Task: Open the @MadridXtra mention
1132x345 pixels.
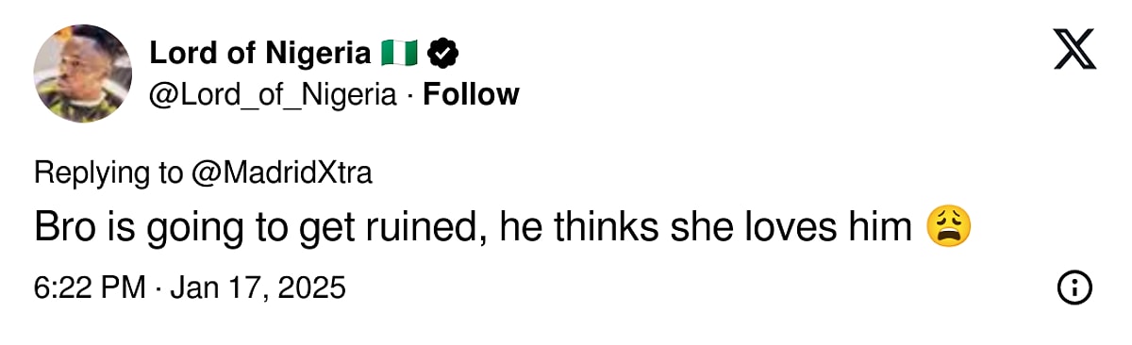Action: pos(282,172)
